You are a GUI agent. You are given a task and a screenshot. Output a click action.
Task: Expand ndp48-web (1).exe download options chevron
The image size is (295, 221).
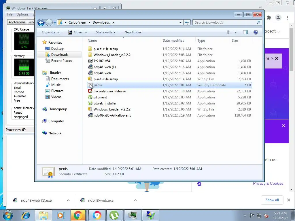[68, 200]
